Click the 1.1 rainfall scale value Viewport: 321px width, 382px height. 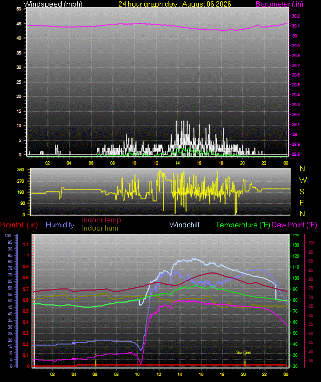tap(26, 244)
